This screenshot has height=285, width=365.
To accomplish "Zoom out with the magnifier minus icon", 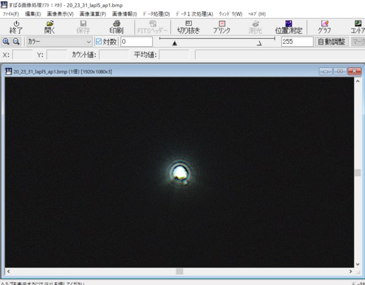I will coord(16,42).
